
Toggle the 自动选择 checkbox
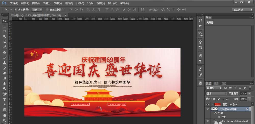pyautogui.click(x=16, y=10)
